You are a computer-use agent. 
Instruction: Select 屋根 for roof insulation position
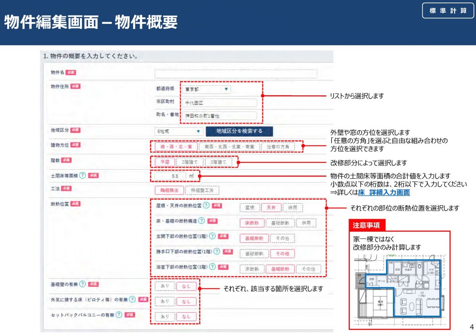[250, 208]
